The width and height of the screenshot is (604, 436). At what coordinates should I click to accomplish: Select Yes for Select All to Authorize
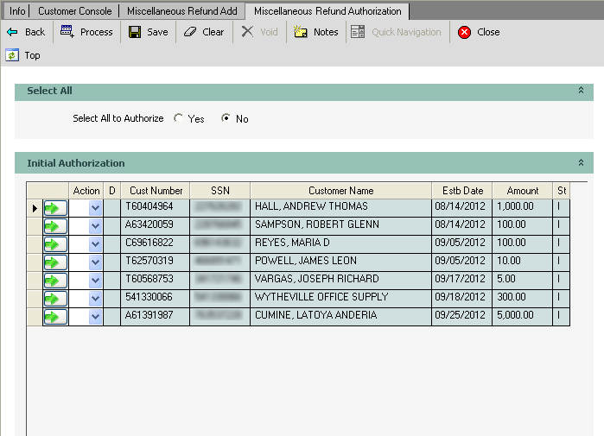[179, 118]
